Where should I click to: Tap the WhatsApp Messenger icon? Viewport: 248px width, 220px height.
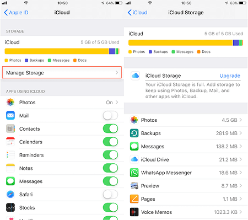(x=134, y=173)
